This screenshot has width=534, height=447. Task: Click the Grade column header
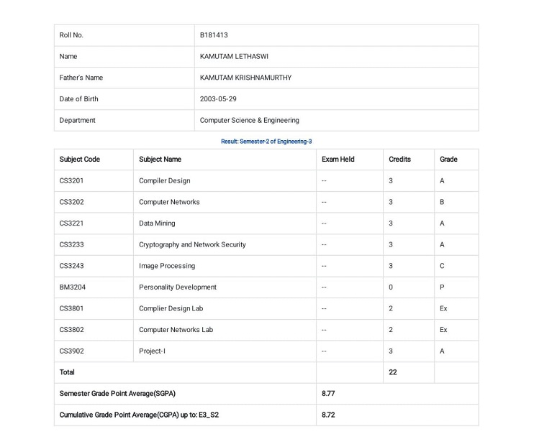click(448, 160)
